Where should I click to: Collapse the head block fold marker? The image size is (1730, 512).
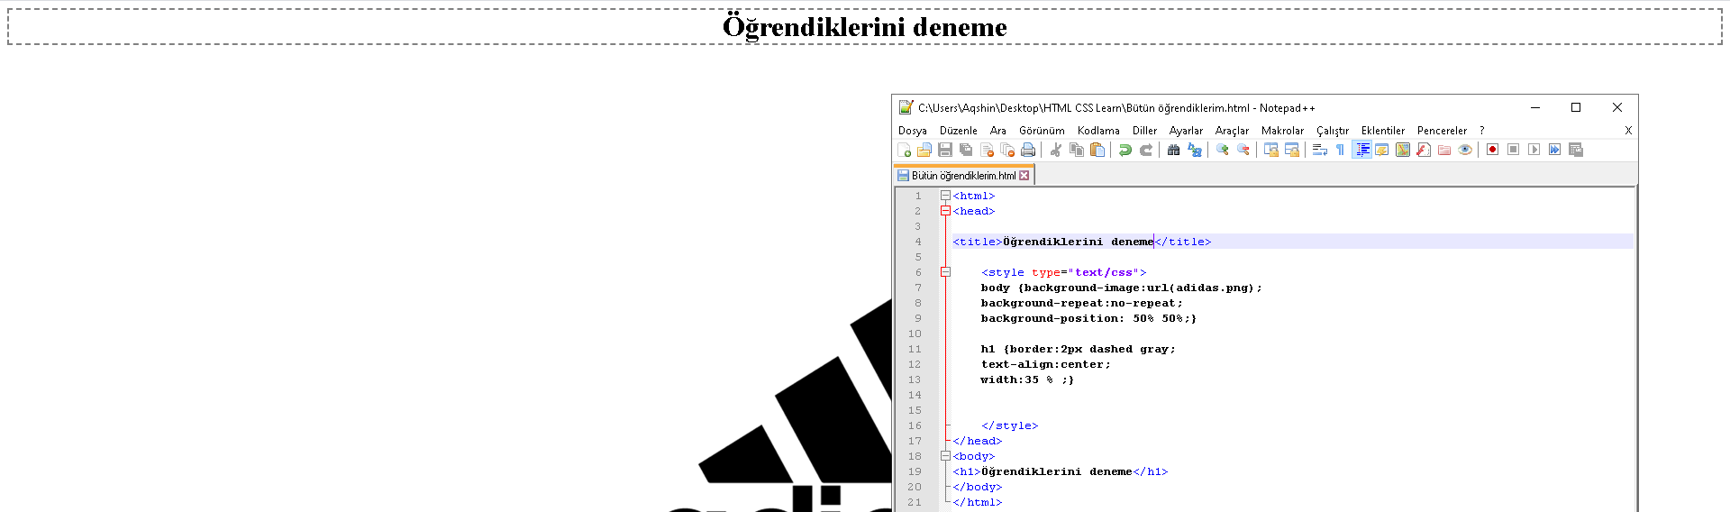945,211
